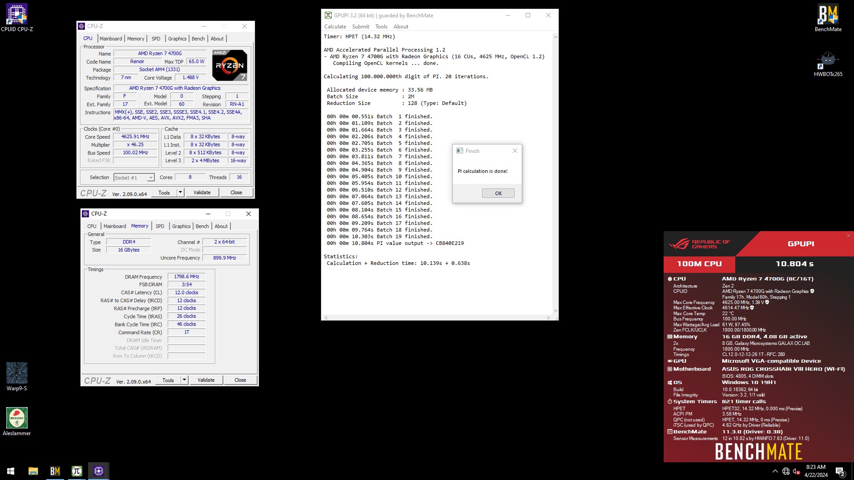
Task: Click Validate in top CPU-Z window
Action: (x=202, y=192)
